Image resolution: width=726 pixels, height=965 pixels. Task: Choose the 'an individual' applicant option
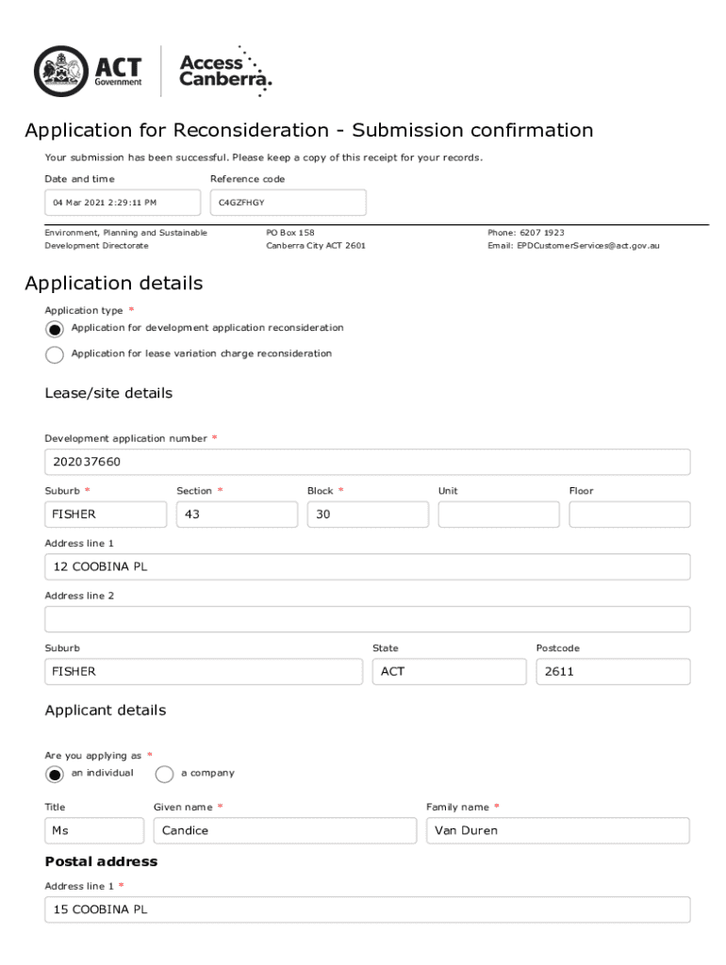click(x=55, y=774)
